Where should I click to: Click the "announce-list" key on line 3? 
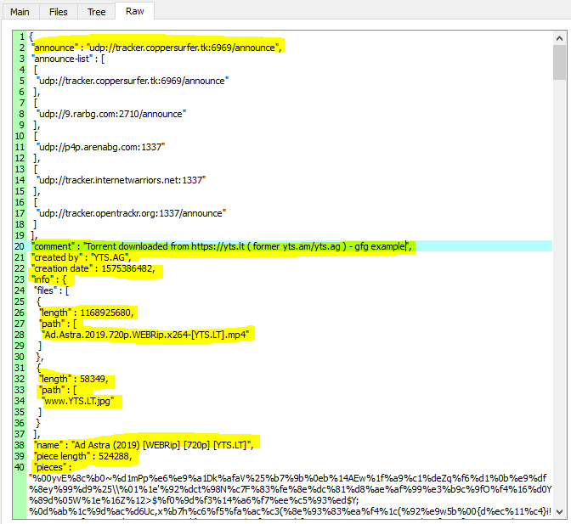[x=61, y=59]
